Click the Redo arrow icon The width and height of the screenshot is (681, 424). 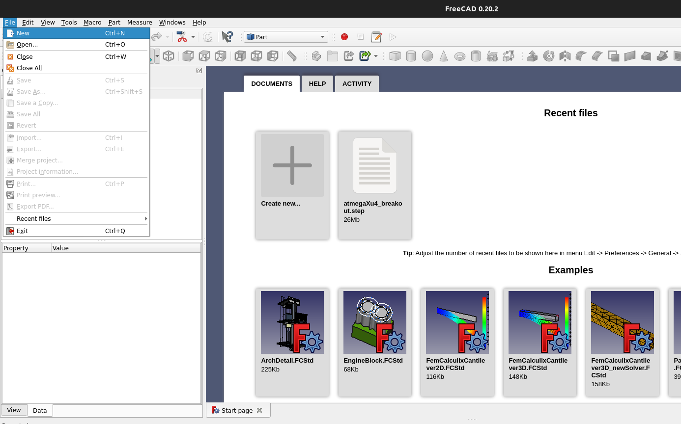tap(157, 37)
